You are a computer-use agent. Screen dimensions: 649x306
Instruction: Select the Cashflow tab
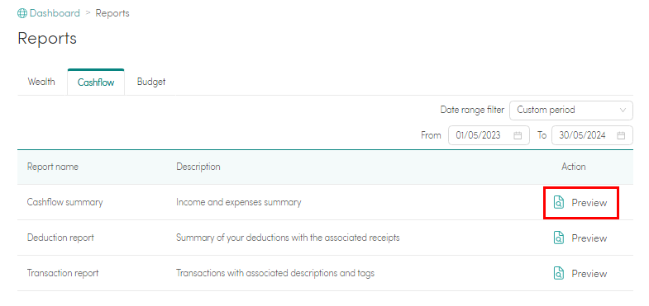tap(96, 82)
